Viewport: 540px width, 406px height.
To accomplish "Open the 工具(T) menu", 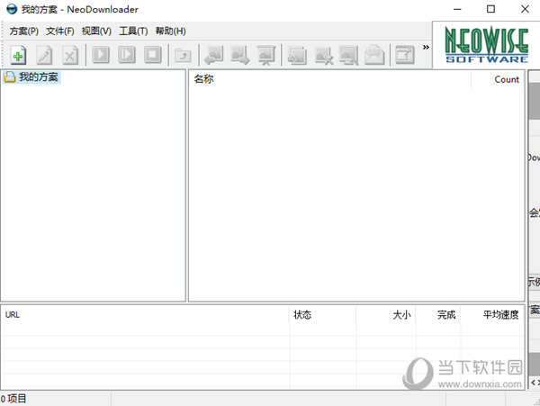I will (133, 31).
